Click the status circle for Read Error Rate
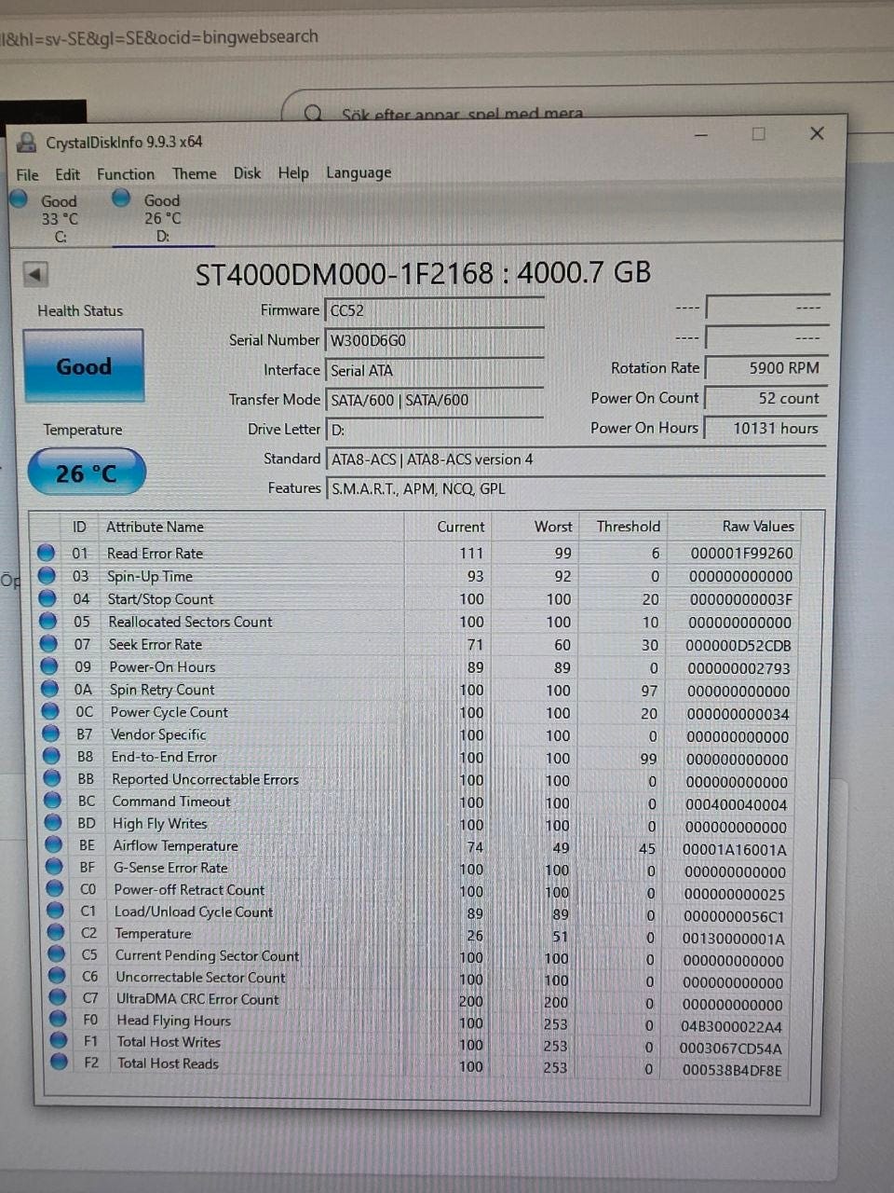Image resolution: width=894 pixels, height=1193 pixels. tap(46, 553)
